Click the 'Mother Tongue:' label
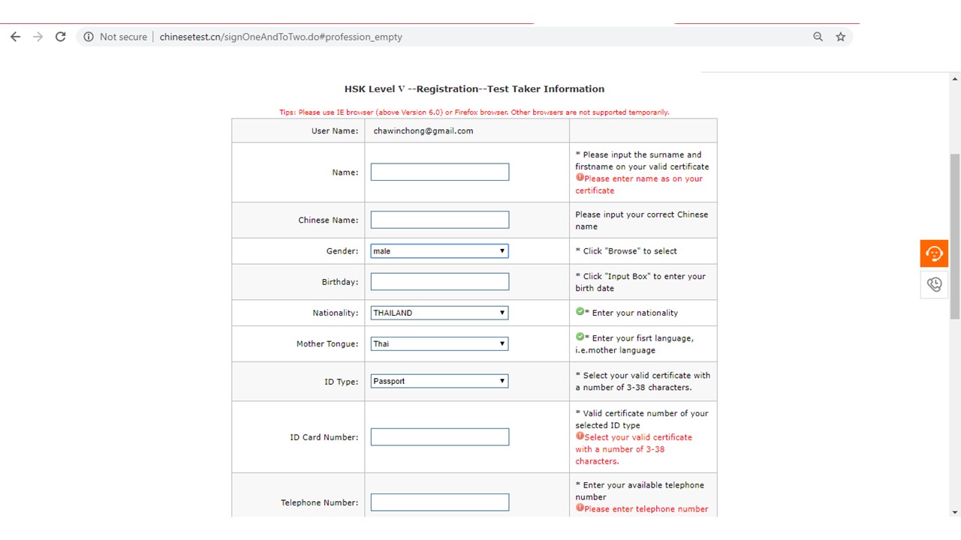 [327, 344]
